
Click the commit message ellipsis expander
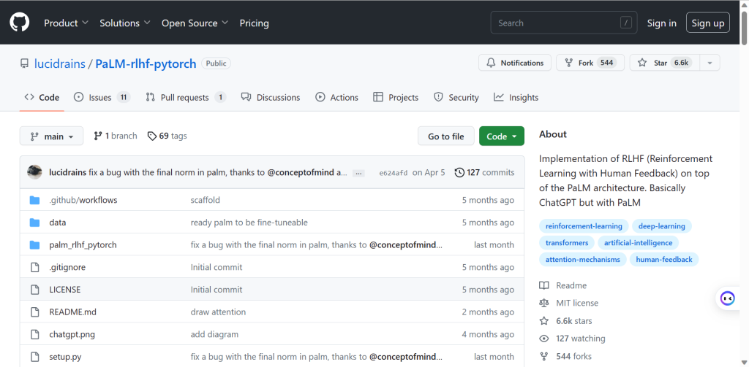pos(358,173)
